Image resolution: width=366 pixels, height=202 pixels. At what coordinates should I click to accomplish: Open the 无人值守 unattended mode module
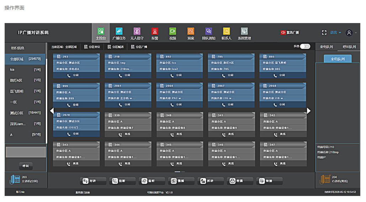click(137, 33)
